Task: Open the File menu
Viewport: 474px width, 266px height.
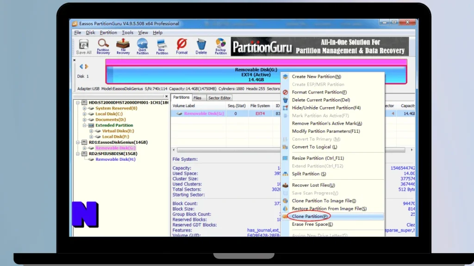Action: [78, 33]
